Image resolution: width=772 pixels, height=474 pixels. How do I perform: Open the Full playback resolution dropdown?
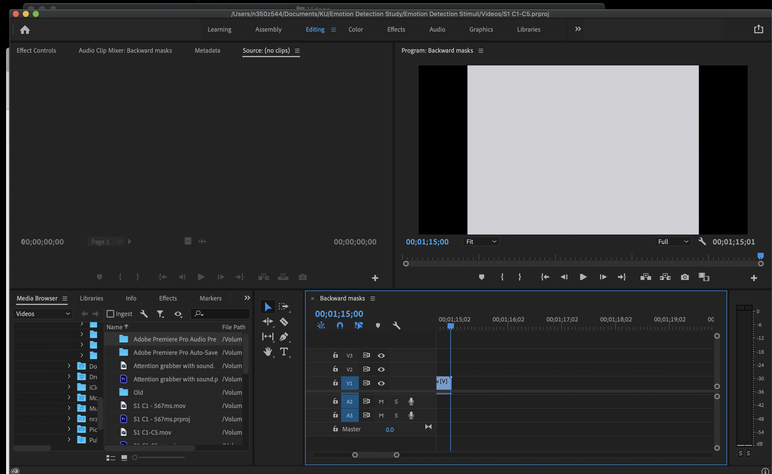[673, 241]
